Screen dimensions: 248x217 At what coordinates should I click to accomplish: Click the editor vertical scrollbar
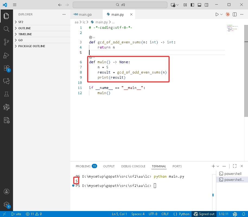tap(246, 71)
